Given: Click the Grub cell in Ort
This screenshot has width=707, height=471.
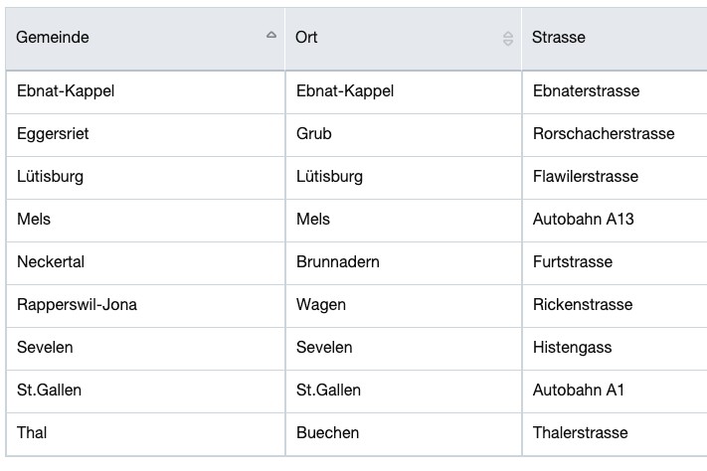Looking at the screenshot, I should 403,135.
